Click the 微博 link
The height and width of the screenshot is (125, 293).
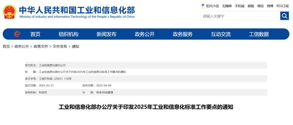click(x=270, y=6)
